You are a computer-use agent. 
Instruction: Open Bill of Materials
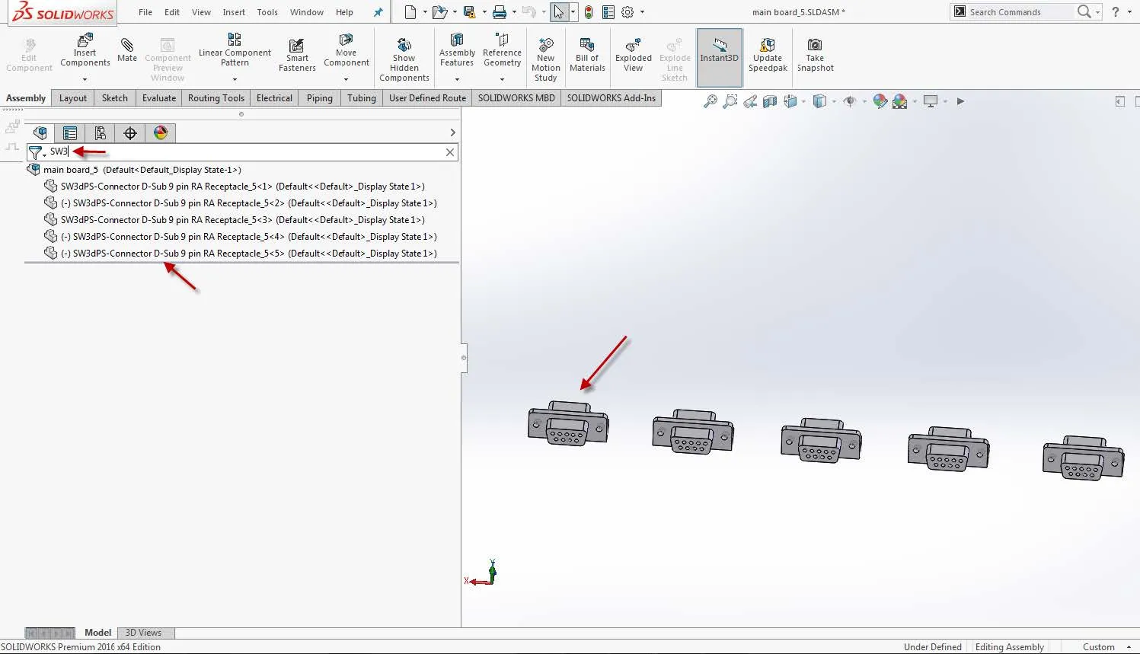click(x=587, y=55)
